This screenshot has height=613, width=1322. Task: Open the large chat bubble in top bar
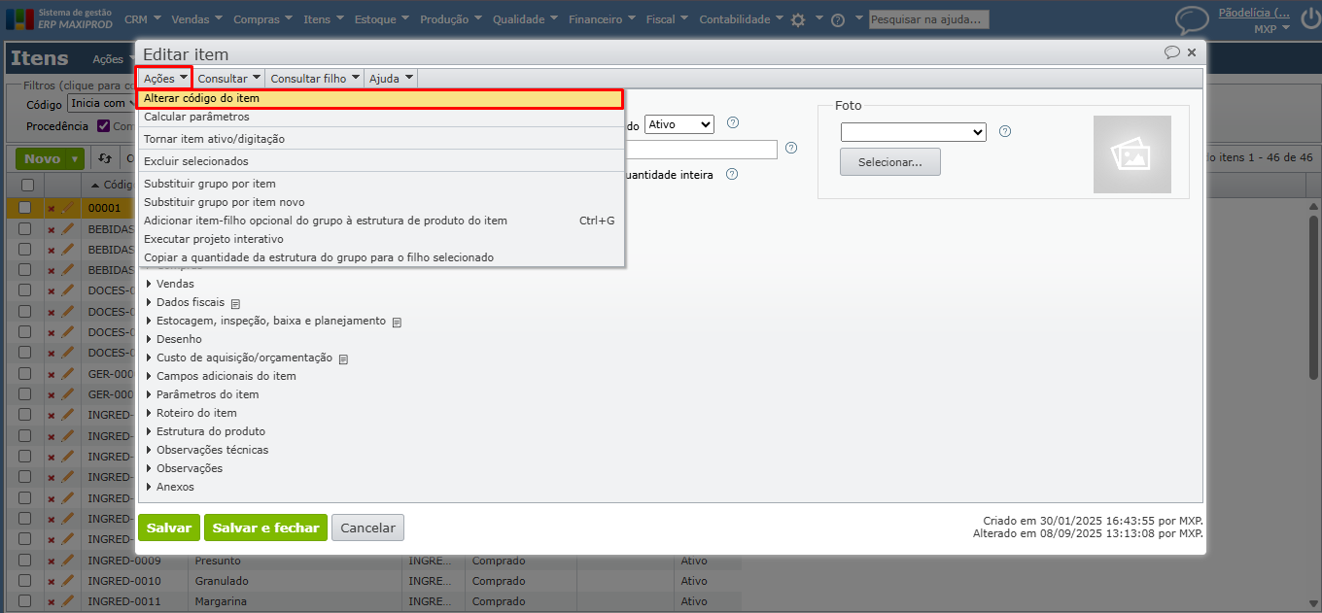point(1192,19)
